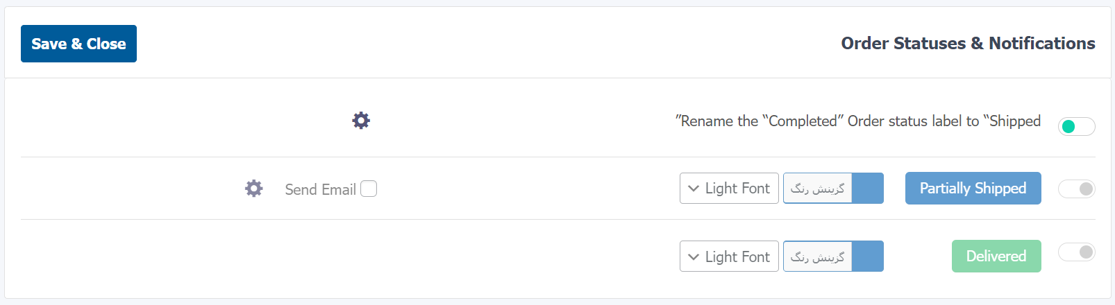Click the Rename Completed Order status label text

pos(858,121)
